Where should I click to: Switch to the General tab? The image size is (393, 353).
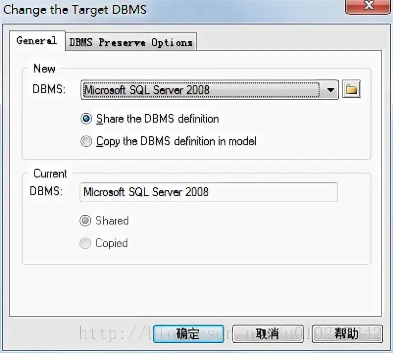(37, 41)
